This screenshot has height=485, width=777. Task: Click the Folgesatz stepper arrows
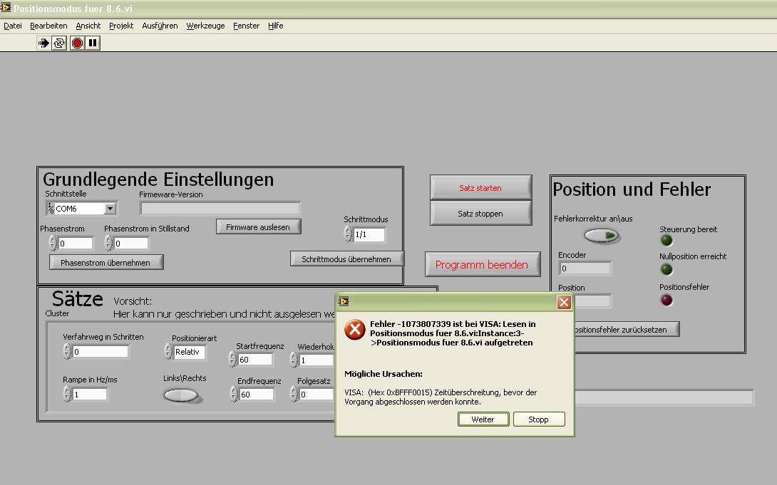[x=294, y=395]
